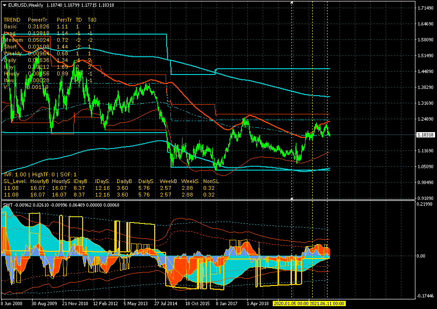This screenshot has height=309, width=437.
Task: Click the IDayS column header
Action: (103, 181)
